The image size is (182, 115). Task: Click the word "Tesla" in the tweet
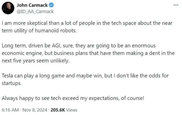pos(8,75)
